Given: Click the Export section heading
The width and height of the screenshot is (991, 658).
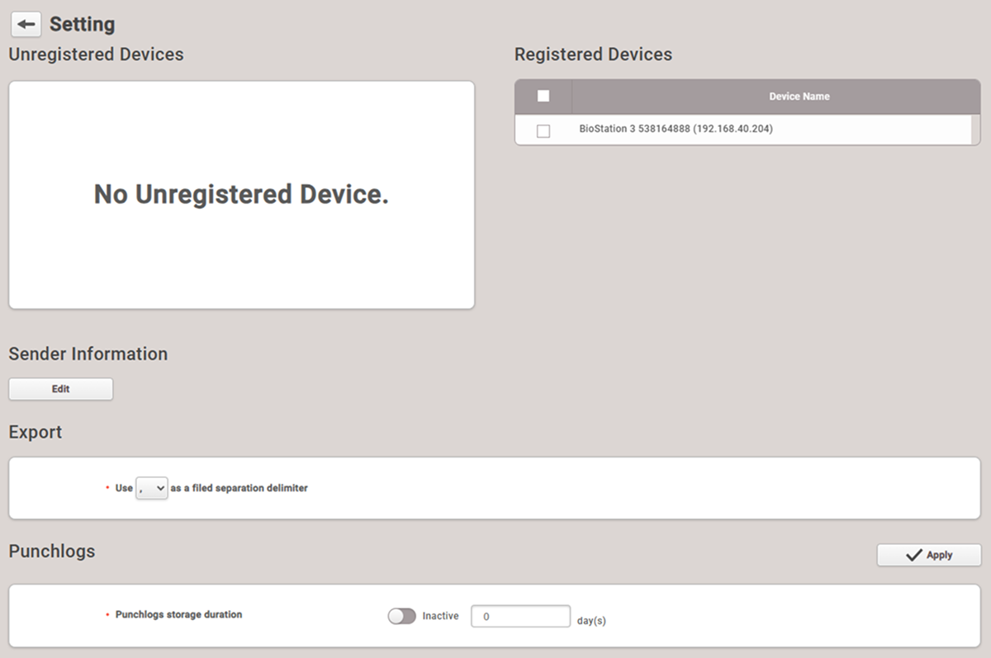Looking at the screenshot, I should pos(36,432).
